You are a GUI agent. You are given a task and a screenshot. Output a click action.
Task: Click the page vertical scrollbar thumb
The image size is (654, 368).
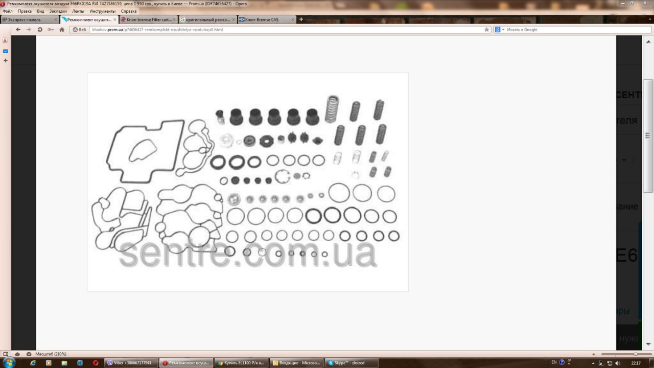pos(648,135)
